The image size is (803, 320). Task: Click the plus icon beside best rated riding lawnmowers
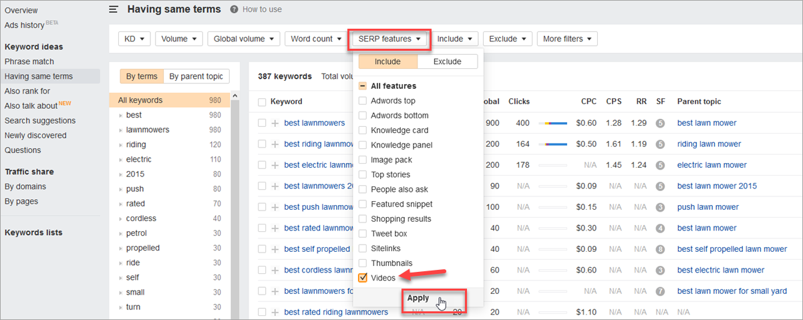click(x=275, y=312)
